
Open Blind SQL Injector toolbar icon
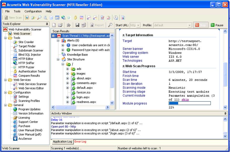point(51,18)
